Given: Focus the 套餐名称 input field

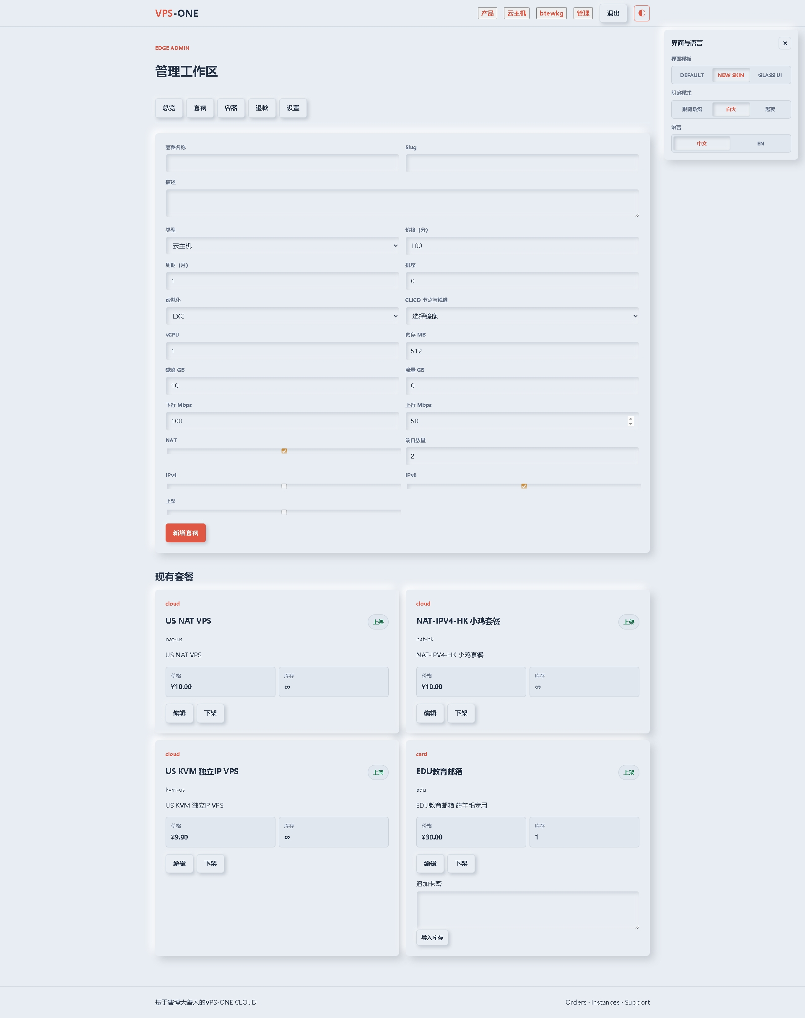Looking at the screenshot, I should pos(282,163).
